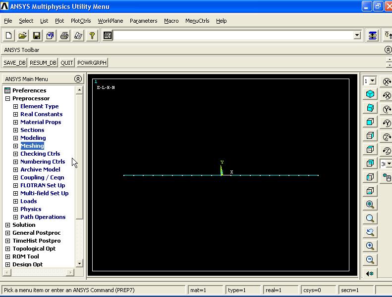Select Material Props in the tree
392x297 pixels.
(41, 122)
